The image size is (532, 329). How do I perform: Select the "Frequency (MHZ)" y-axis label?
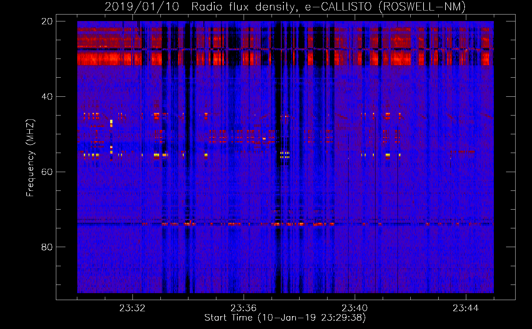pyautogui.click(x=30, y=158)
